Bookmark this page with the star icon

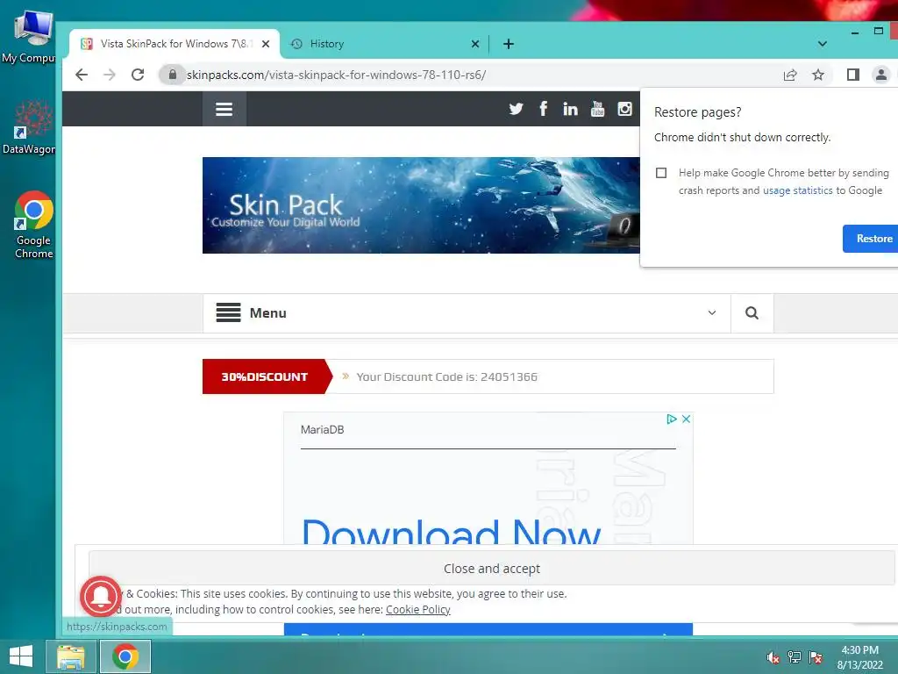point(818,75)
